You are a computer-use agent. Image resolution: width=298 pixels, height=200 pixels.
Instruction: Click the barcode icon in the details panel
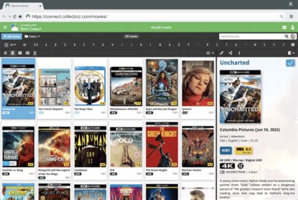pyautogui.click(x=222, y=172)
